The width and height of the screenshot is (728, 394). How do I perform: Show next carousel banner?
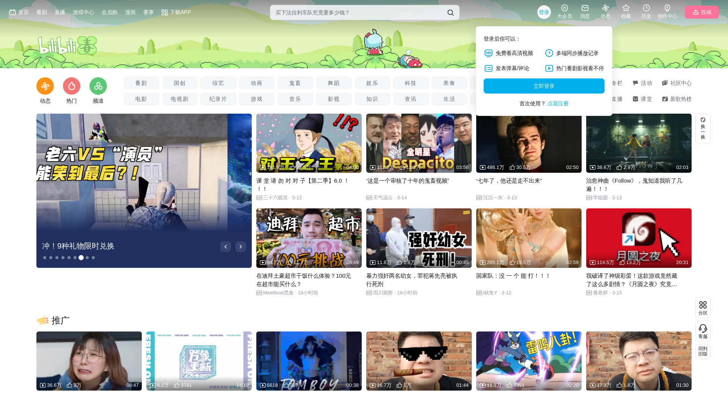[x=241, y=247]
